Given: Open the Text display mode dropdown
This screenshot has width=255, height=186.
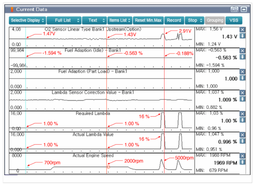Looking at the screenshot, I should 94,20.
